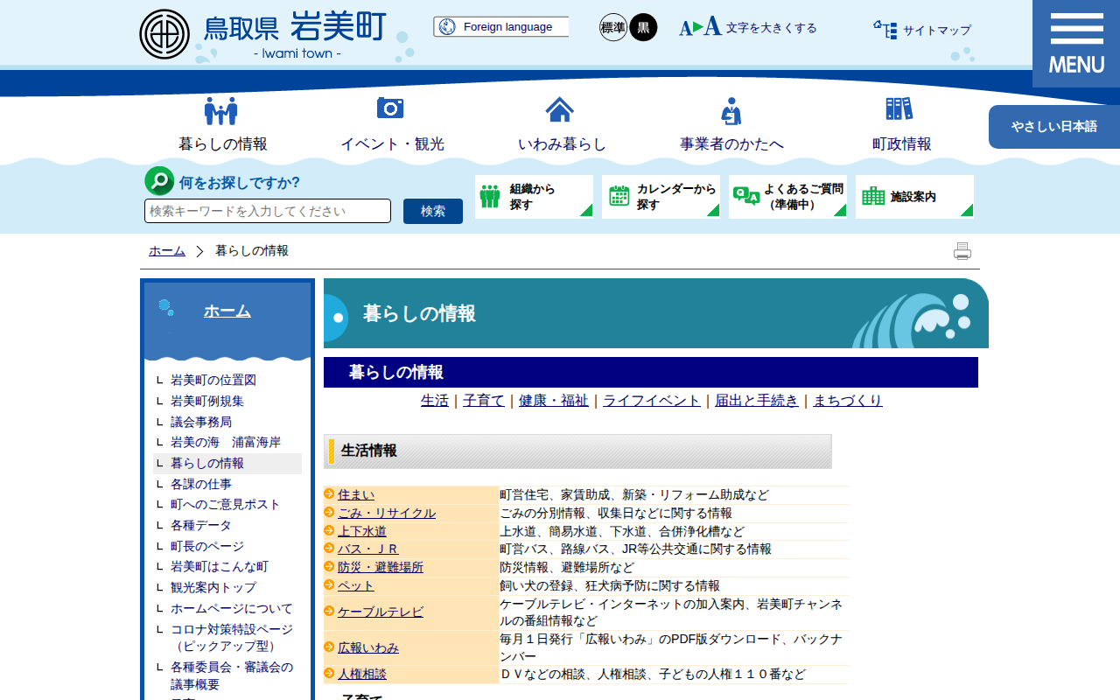Click the A▶A enlarge text icon
The width and height of the screenshot is (1120, 700).
click(x=700, y=27)
